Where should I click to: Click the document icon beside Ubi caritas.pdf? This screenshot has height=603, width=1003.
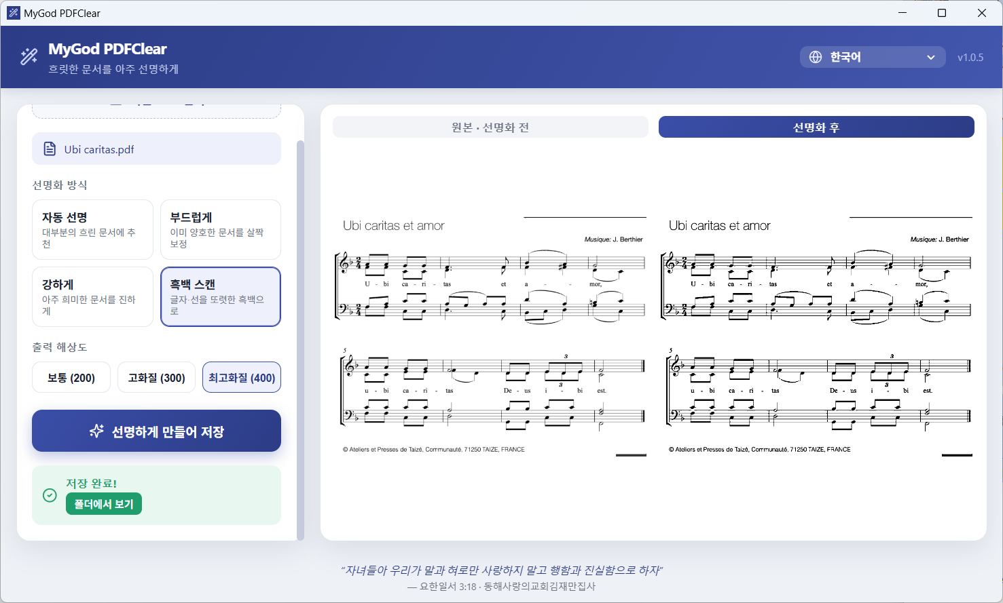[50, 149]
